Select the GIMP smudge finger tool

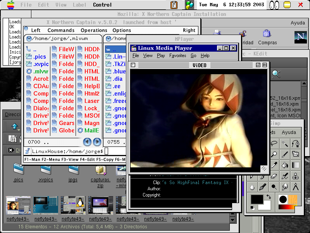coord(285,187)
